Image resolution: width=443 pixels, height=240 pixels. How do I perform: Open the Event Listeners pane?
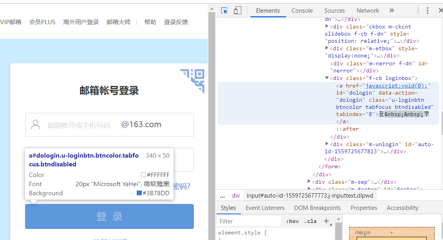[x=265, y=208]
